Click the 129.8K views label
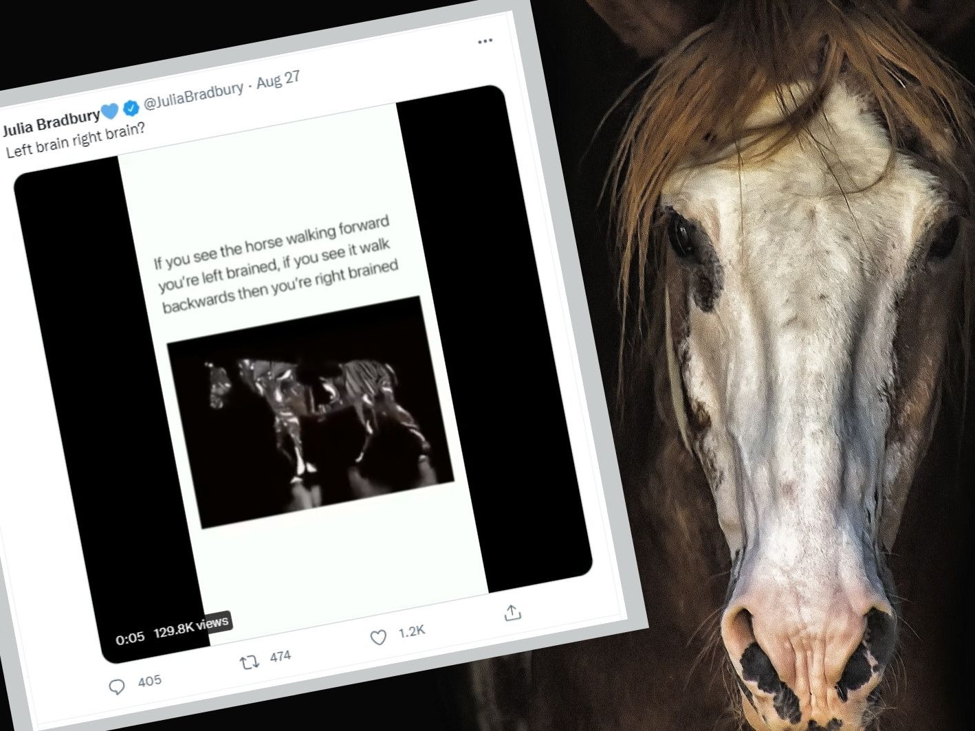Viewport: 975px width, 731px height. (190, 627)
